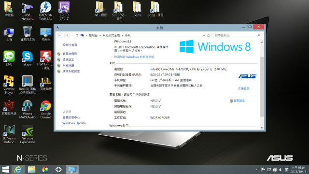Select the System breadcrumb segment
This screenshot has width=309, height=174.
pyautogui.click(x=128, y=35)
